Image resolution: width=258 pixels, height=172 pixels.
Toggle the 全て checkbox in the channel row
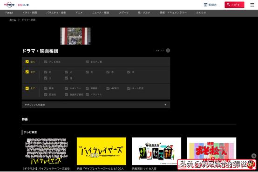27,62
